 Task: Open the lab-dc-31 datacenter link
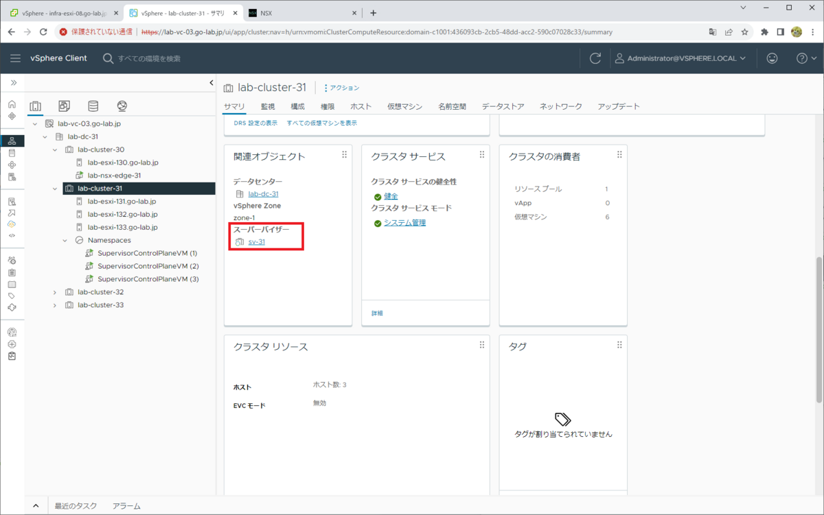263,194
